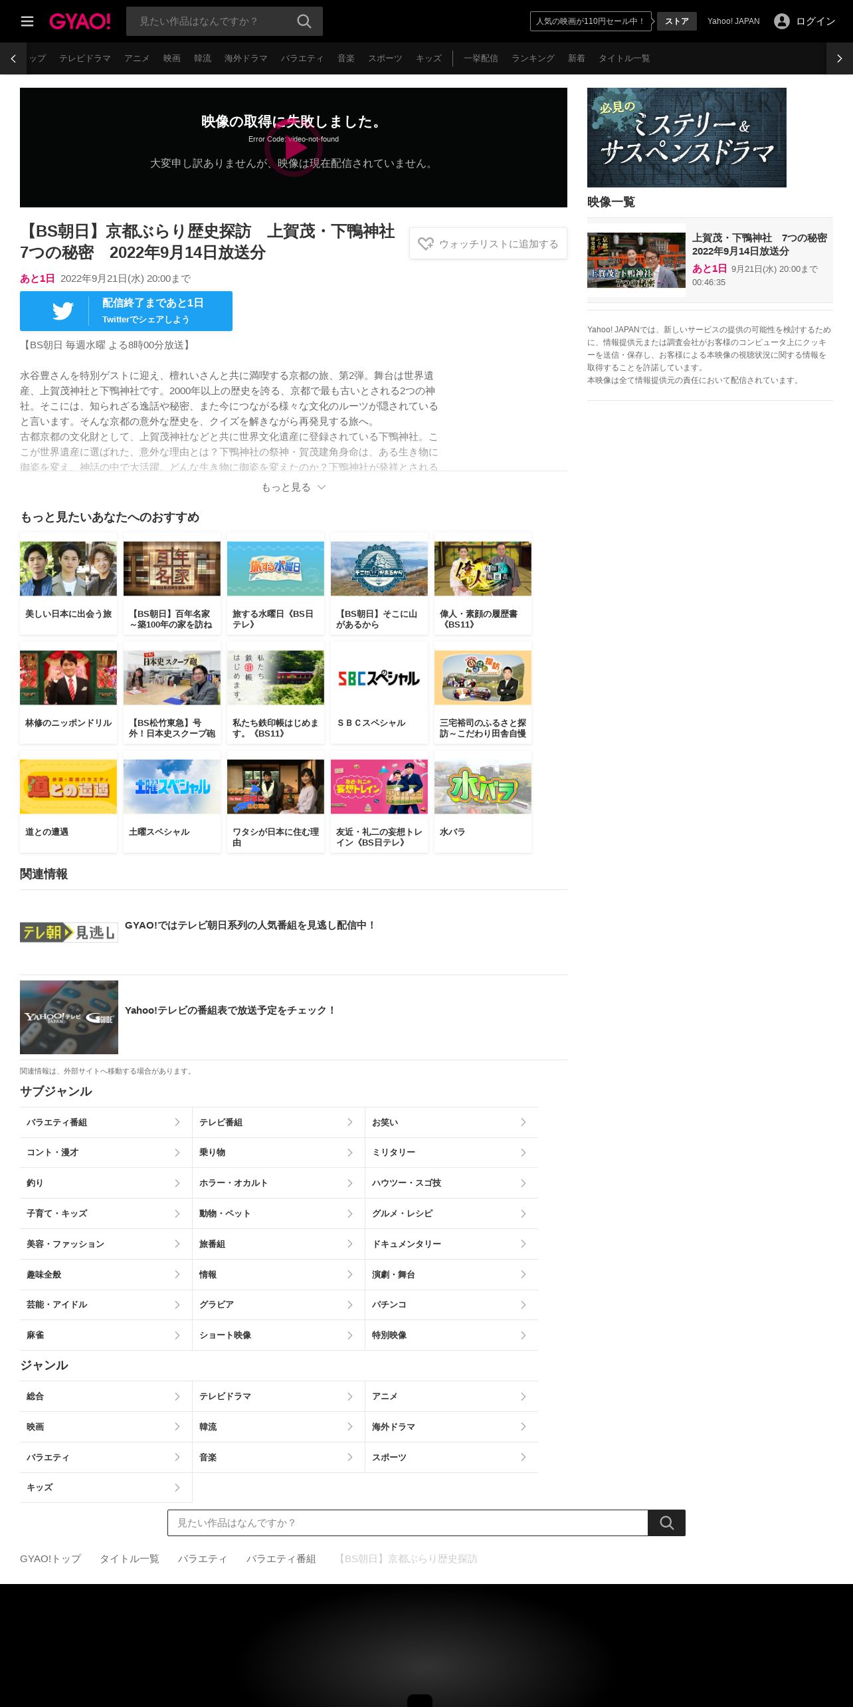The height and width of the screenshot is (1707, 853).
Task: Select 韓流 in top navigation
Action: point(203,58)
